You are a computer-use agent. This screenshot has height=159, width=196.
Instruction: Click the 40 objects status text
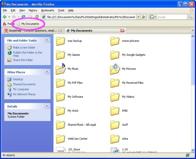9,155
